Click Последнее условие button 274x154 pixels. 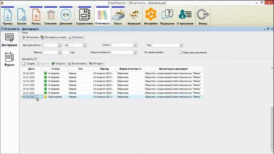point(54,37)
